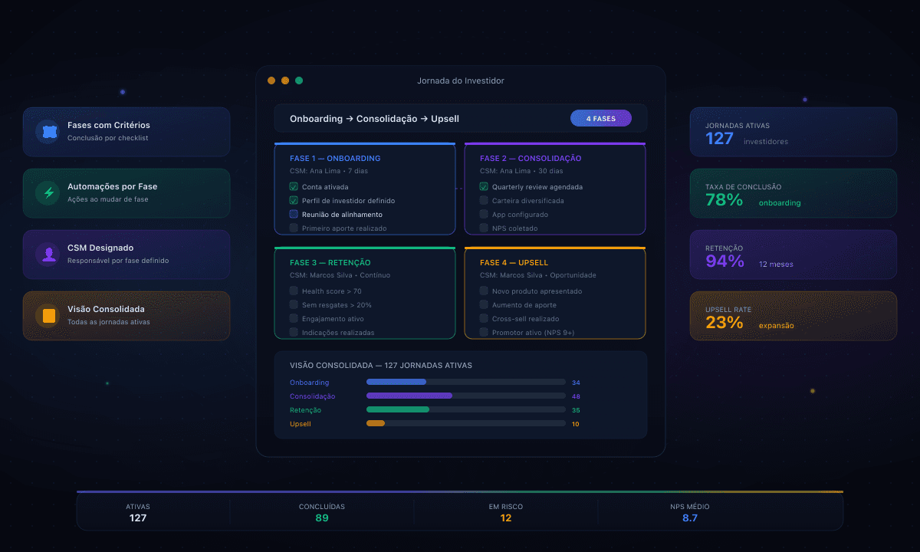The width and height of the screenshot is (920, 552).
Task: Open the Upsell Rate 23% card
Action: point(793,316)
